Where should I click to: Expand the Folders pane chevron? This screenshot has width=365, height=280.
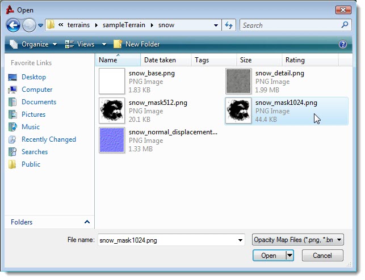click(87, 222)
